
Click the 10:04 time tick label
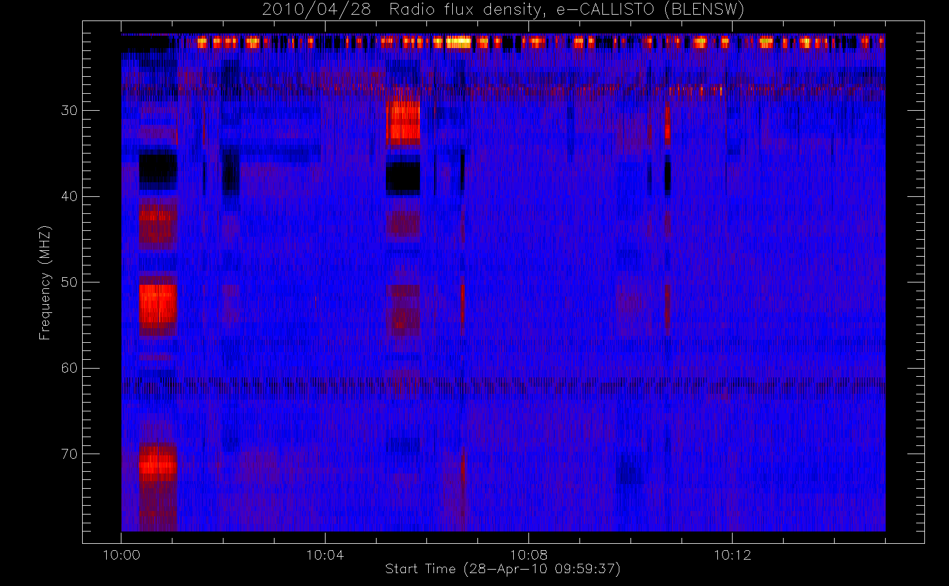pos(325,555)
